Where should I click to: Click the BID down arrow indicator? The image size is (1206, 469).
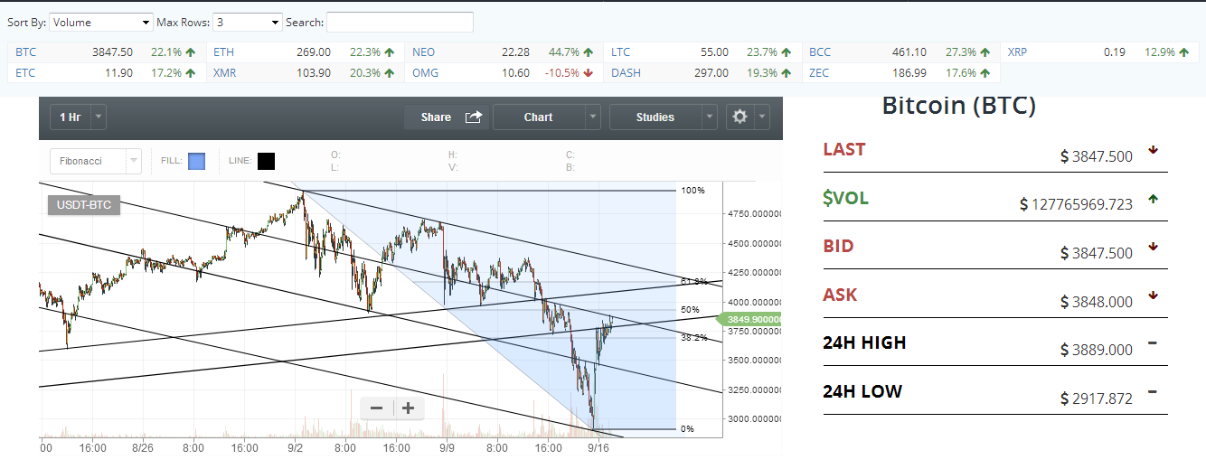click(x=1153, y=247)
